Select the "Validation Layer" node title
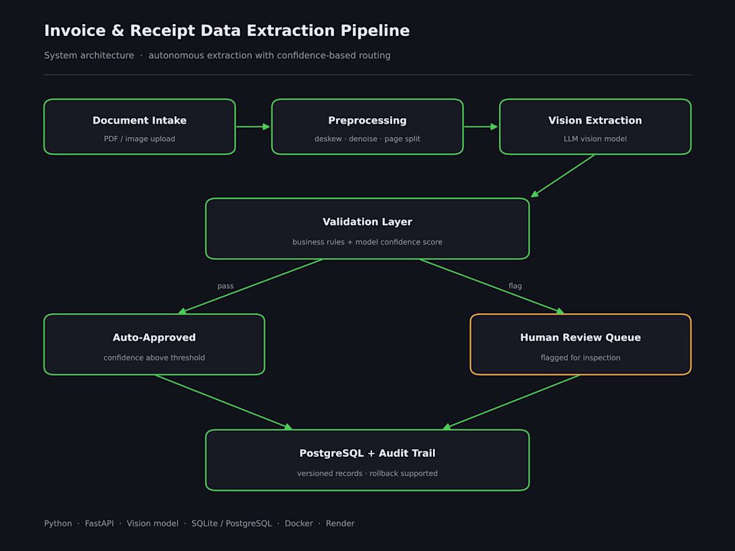 point(367,222)
